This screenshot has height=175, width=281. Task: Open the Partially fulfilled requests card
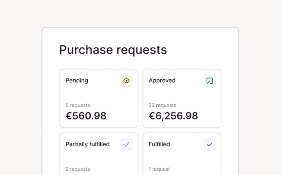[x=99, y=157]
